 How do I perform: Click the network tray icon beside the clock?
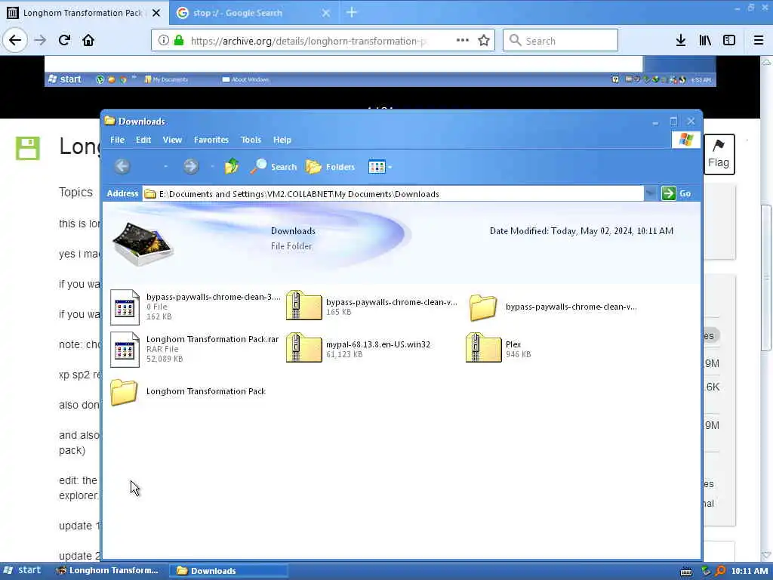click(706, 571)
